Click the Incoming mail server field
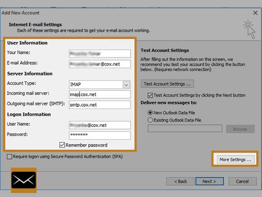Screen dimensions: 262x197 (x=100, y=95)
